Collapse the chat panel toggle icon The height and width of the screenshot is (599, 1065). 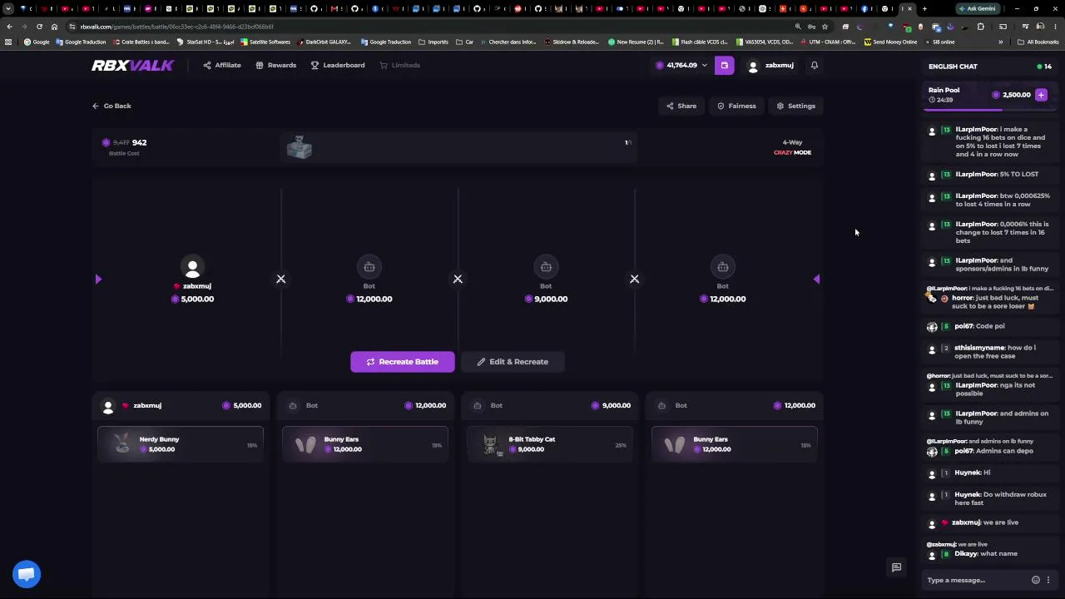click(x=896, y=567)
